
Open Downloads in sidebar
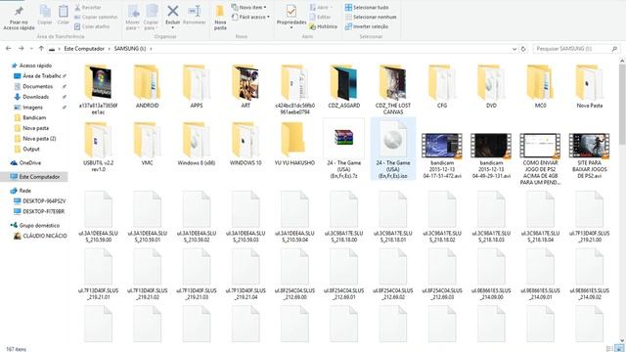(x=32, y=97)
